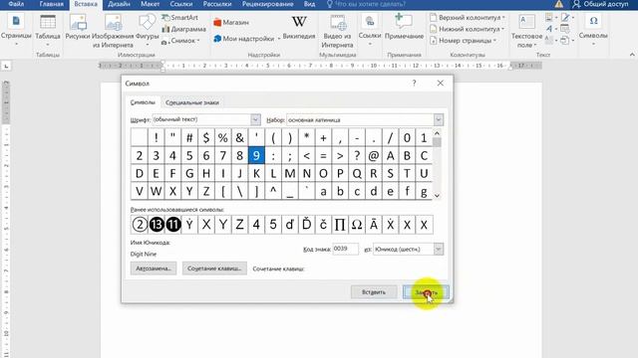Collapse the ribbon with the chevron
This screenshot has width=638, height=358.
coord(632,55)
